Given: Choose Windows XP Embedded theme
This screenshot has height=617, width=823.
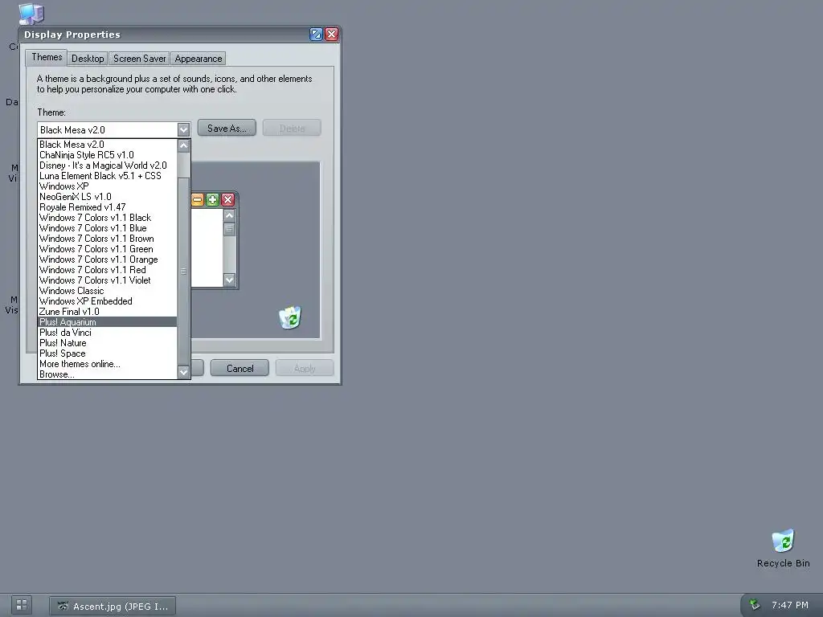Looking at the screenshot, I should 108,301.
